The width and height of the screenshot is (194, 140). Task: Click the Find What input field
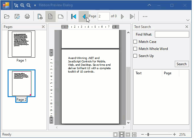172,34
